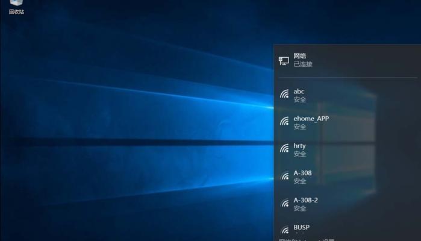This screenshot has width=421, height=241.
Task: Click the Wi-Fi signal icon beside hrty
Action: (284, 148)
